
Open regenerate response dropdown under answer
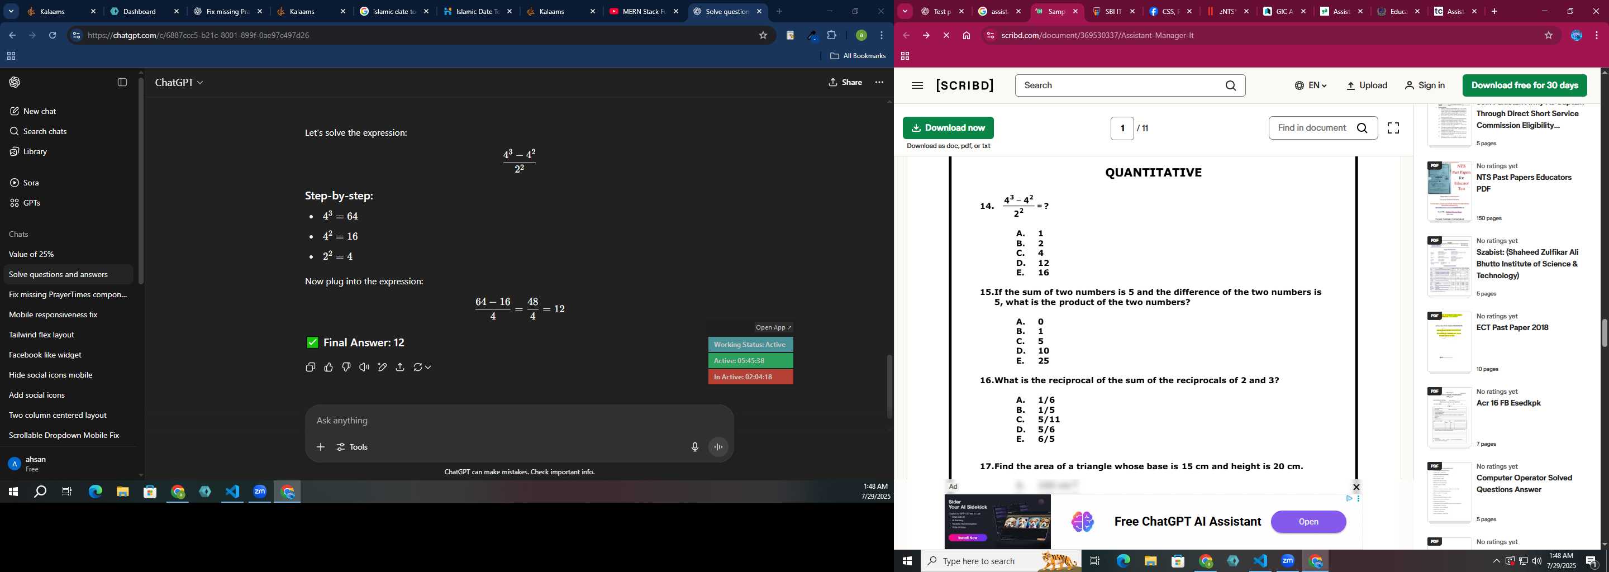[x=422, y=367]
